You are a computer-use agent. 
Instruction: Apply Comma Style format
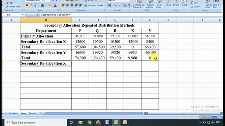[120, 6]
